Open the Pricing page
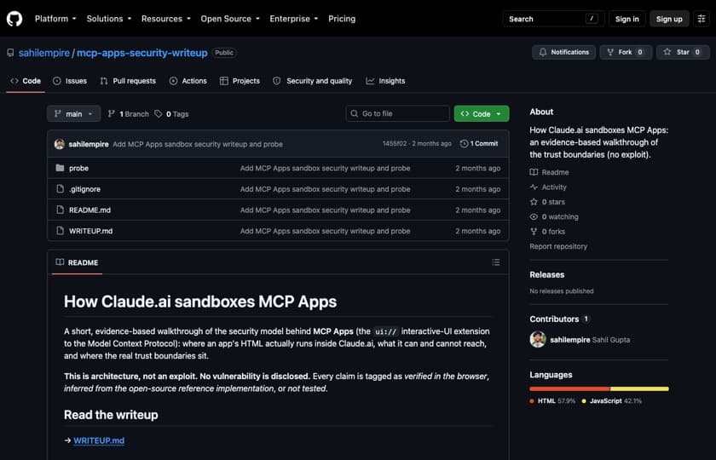Image resolution: width=716 pixels, height=460 pixels. pyautogui.click(x=342, y=19)
